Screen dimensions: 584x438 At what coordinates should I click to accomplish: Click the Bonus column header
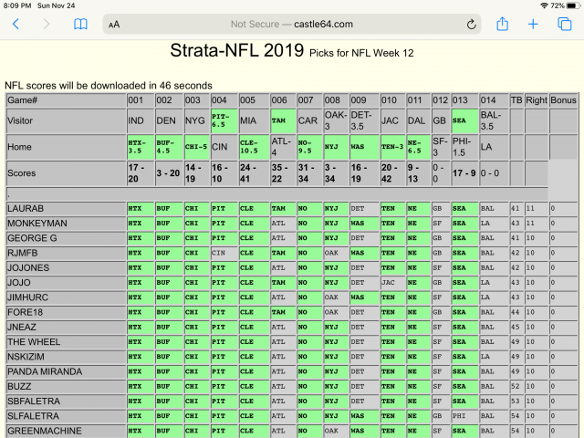(x=563, y=99)
